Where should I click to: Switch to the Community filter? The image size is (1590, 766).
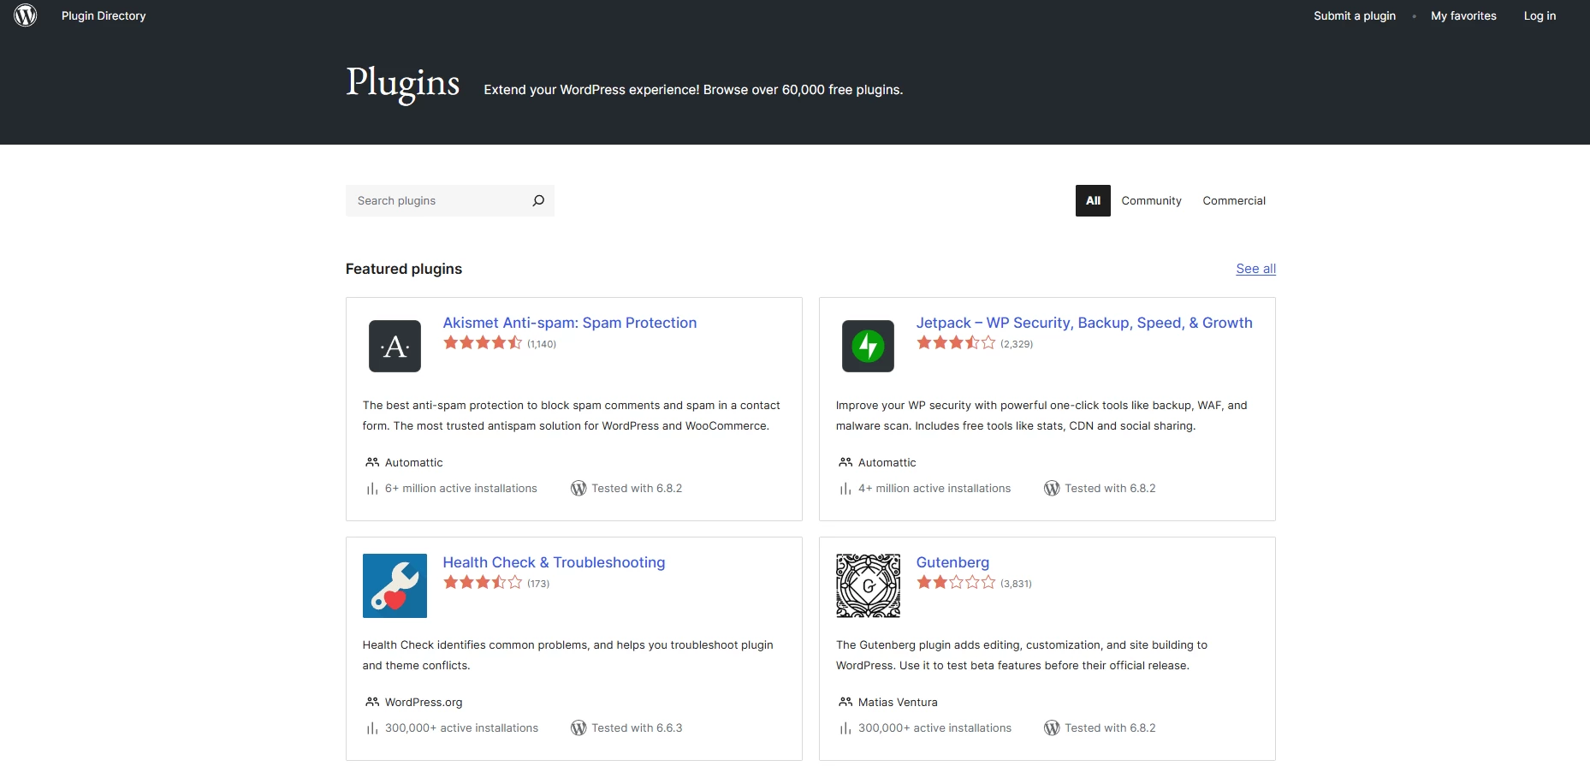(1151, 200)
